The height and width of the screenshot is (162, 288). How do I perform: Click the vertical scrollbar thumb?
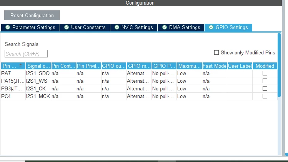[279, 65]
